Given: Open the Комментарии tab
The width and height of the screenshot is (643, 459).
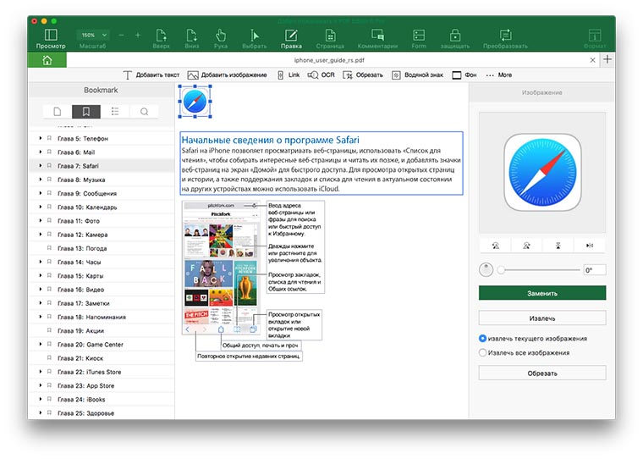Looking at the screenshot, I should 377,38.
